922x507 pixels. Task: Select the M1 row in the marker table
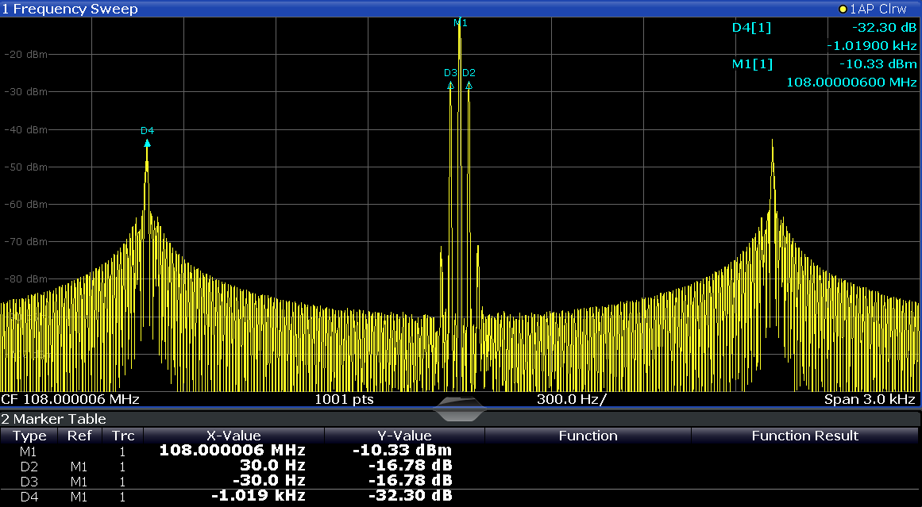29,451
